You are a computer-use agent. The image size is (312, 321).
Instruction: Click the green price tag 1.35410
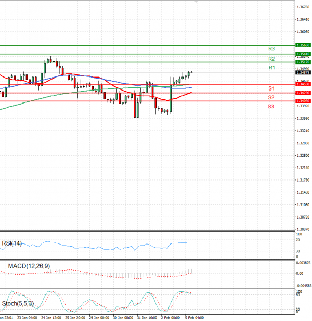303,54
